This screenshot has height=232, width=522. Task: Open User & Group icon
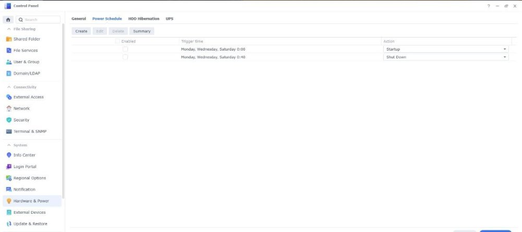9,62
